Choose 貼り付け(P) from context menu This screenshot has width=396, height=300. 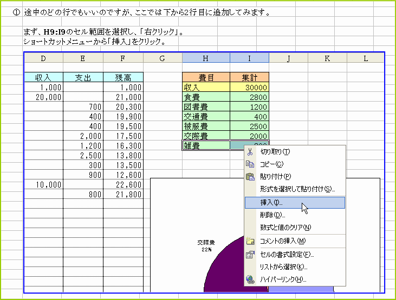295,176
